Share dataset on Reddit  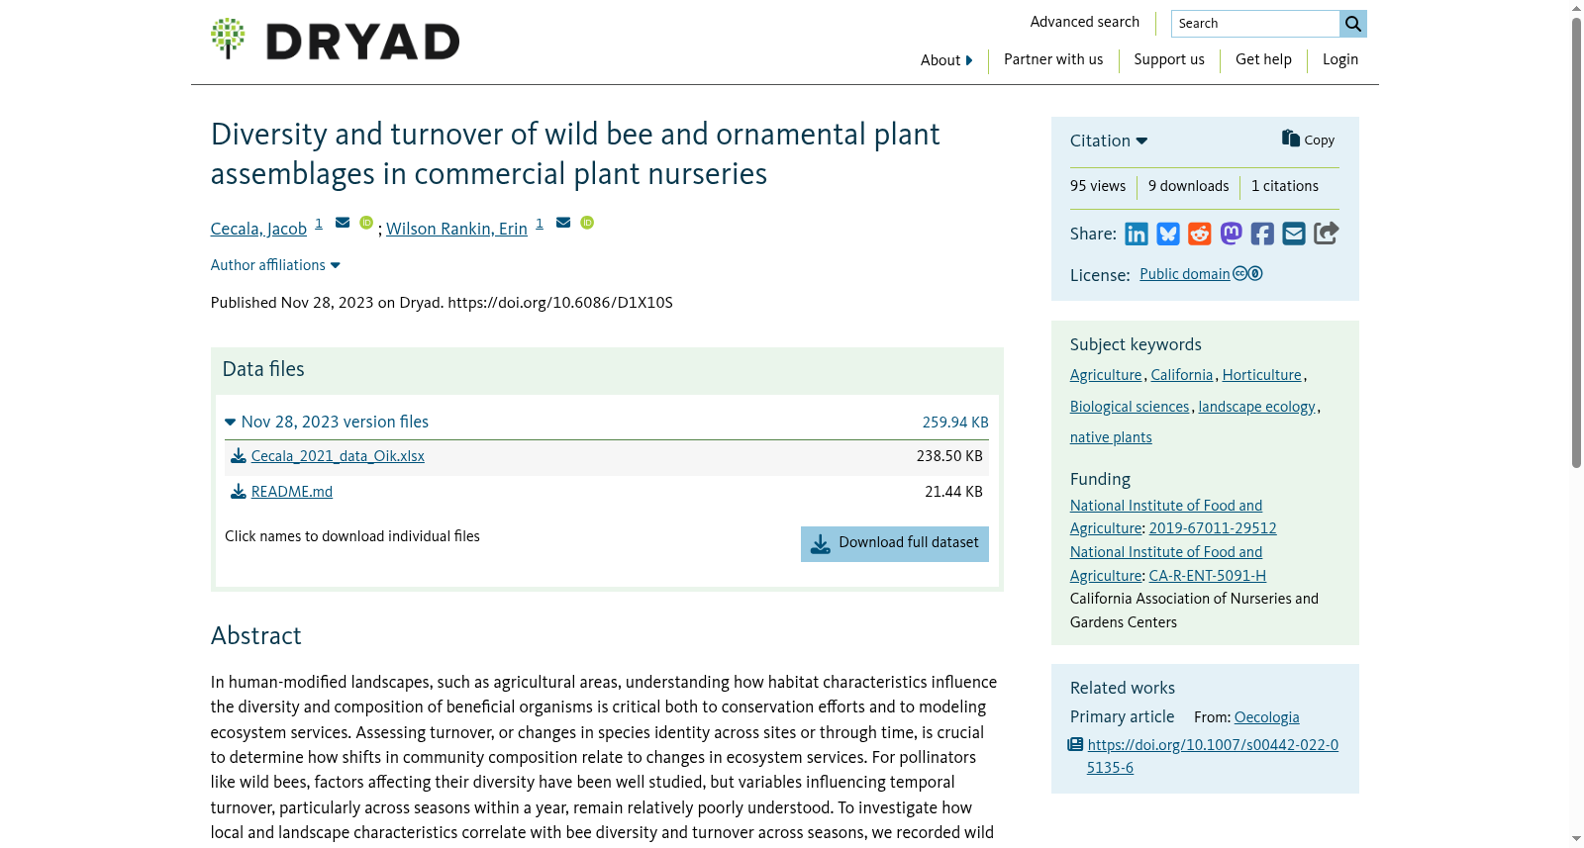(x=1200, y=234)
